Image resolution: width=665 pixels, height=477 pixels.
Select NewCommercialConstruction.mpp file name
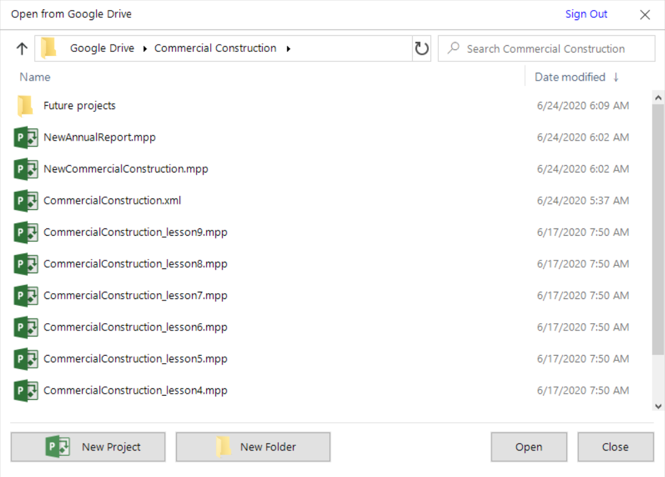pyautogui.click(x=126, y=169)
